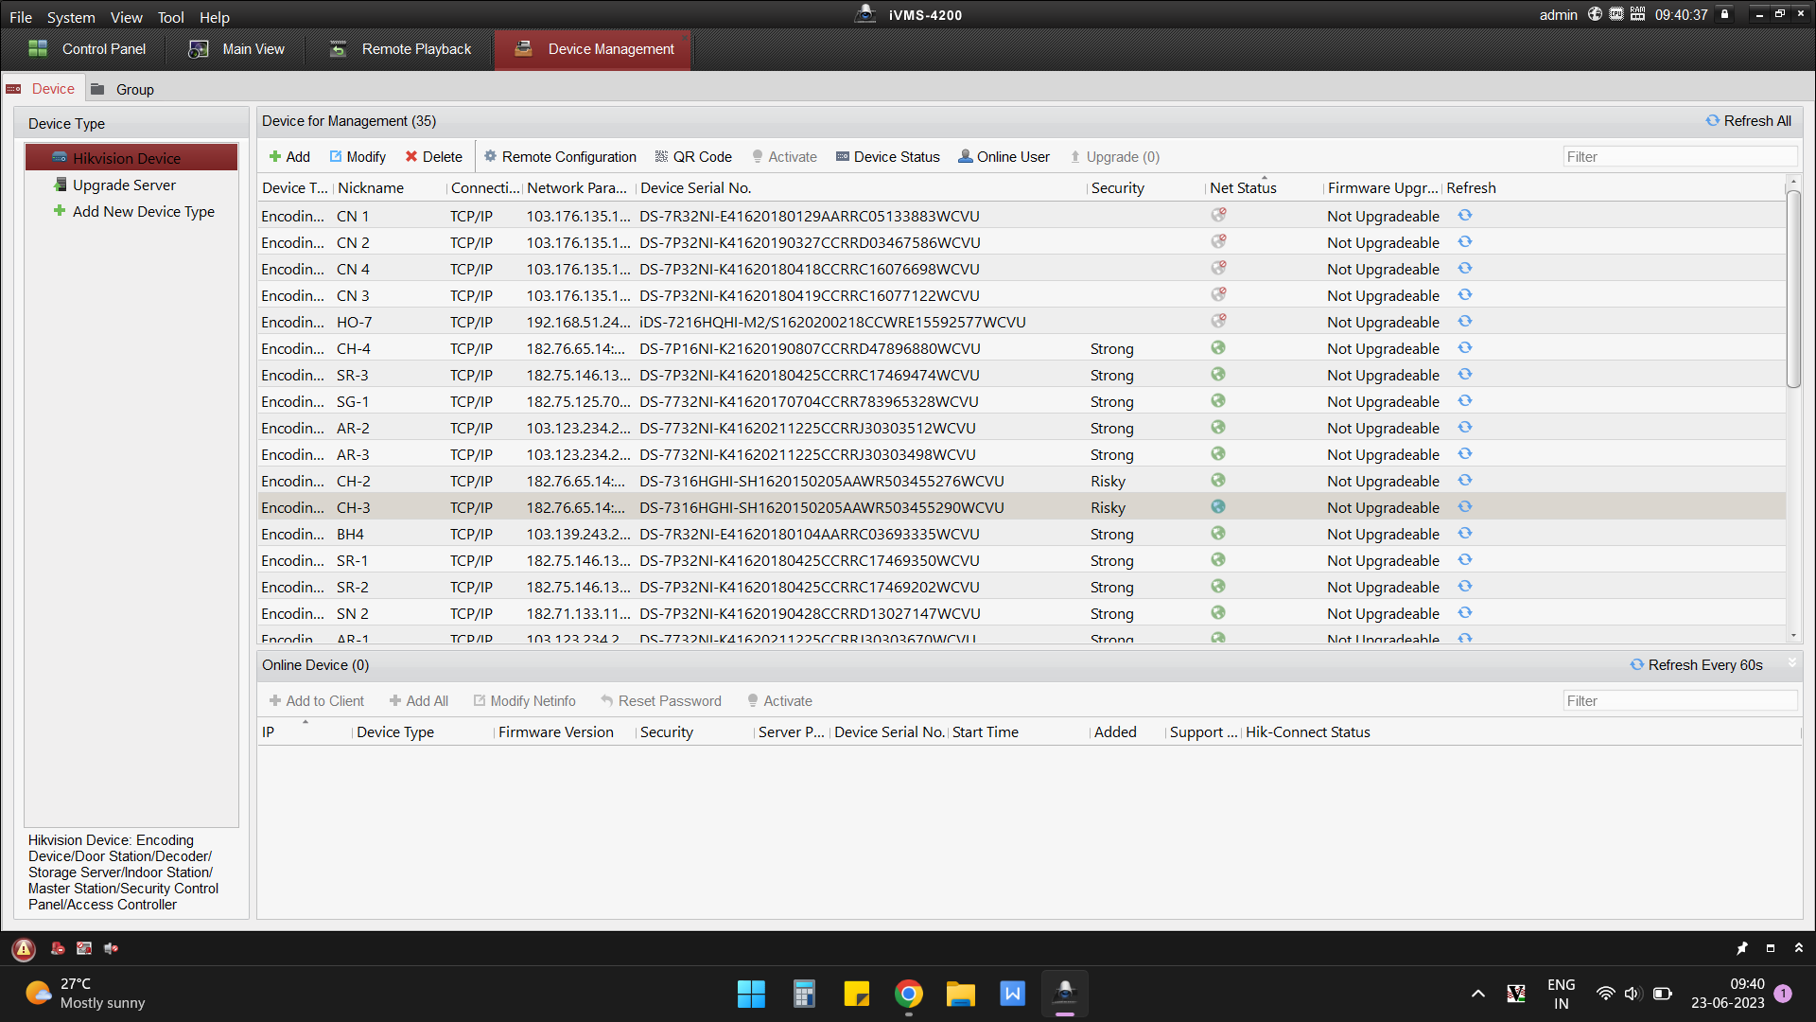This screenshot has width=1816, height=1022.
Task: Show the device QR Code
Action: point(693,157)
